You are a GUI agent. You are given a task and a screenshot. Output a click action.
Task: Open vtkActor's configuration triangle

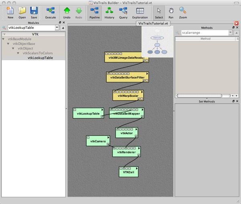pos(136,129)
